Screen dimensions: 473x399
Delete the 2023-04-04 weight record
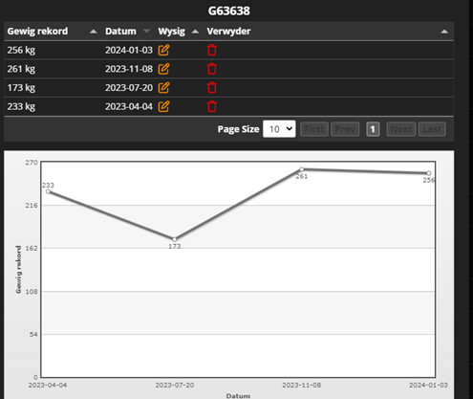click(212, 106)
